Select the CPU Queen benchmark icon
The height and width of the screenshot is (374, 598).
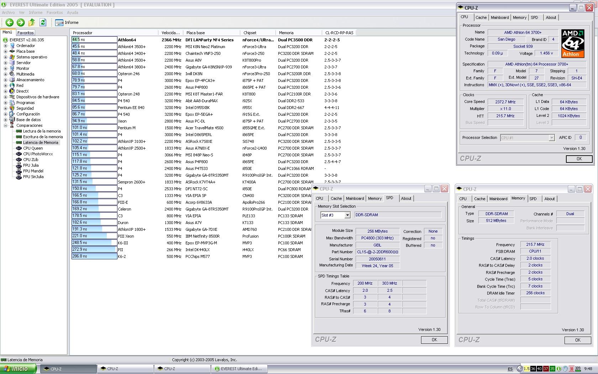coord(19,148)
